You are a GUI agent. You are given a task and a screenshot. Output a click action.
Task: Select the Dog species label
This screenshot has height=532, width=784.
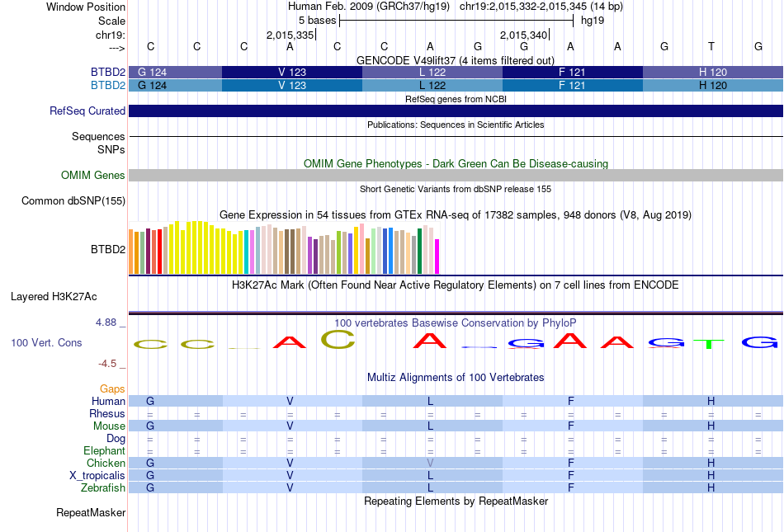click(116, 439)
